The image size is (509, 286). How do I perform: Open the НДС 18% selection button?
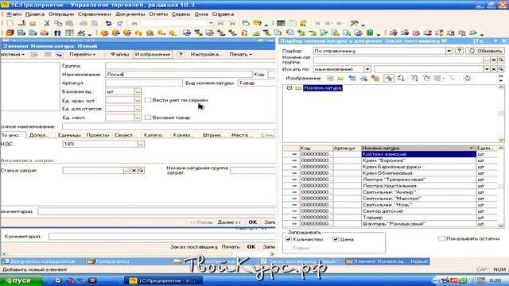[141, 144]
